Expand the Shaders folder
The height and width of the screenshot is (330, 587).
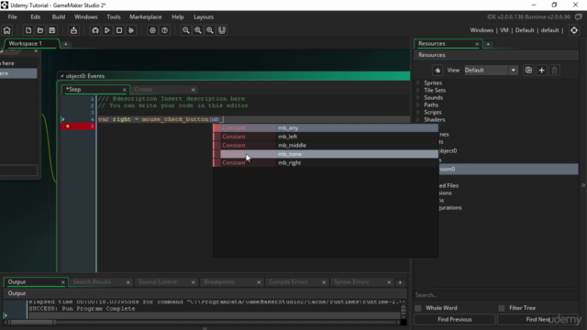pos(418,120)
